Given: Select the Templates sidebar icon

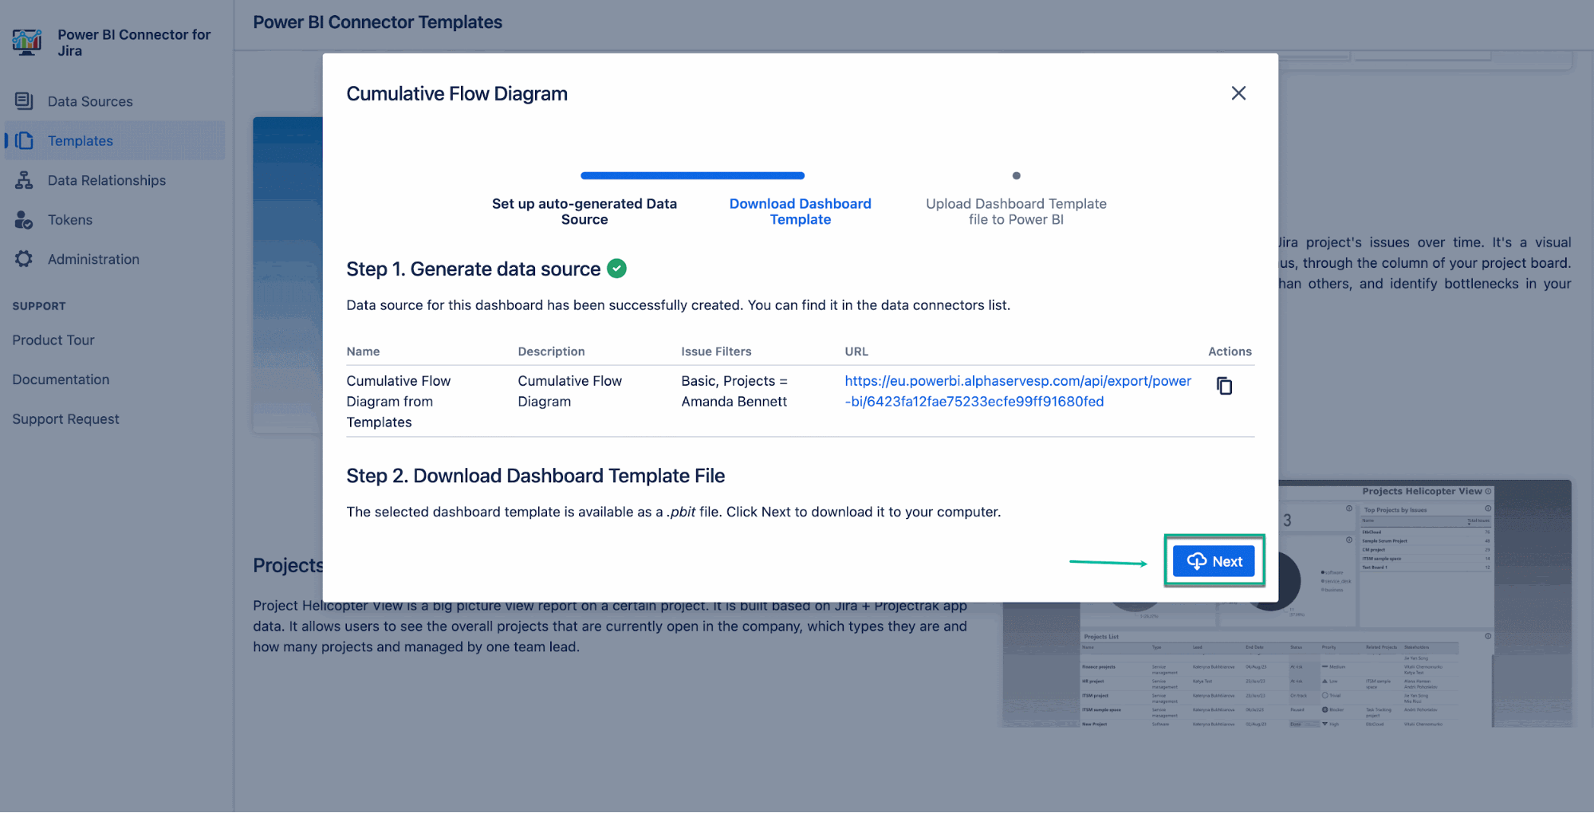Looking at the screenshot, I should tap(24, 140).
